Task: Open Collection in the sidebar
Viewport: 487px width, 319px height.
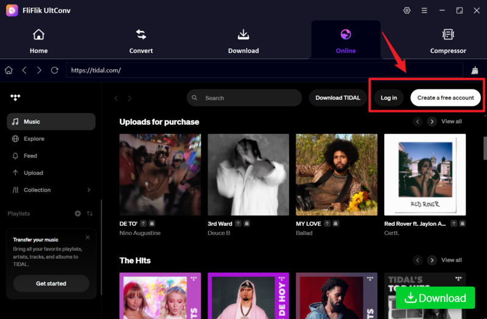Action: [51, 190]
